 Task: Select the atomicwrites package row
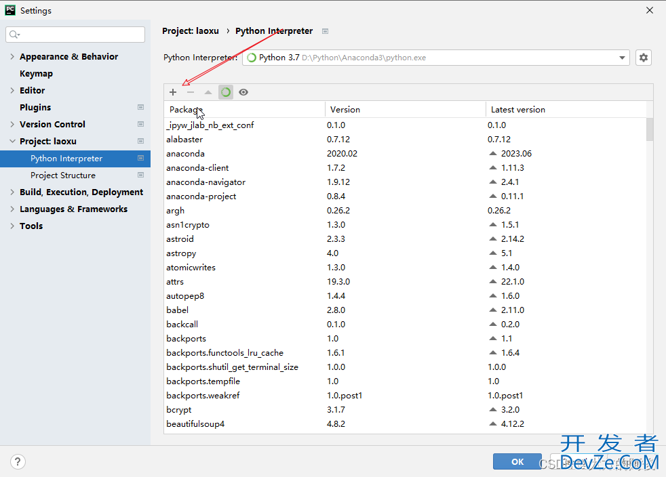coord(405,268)
